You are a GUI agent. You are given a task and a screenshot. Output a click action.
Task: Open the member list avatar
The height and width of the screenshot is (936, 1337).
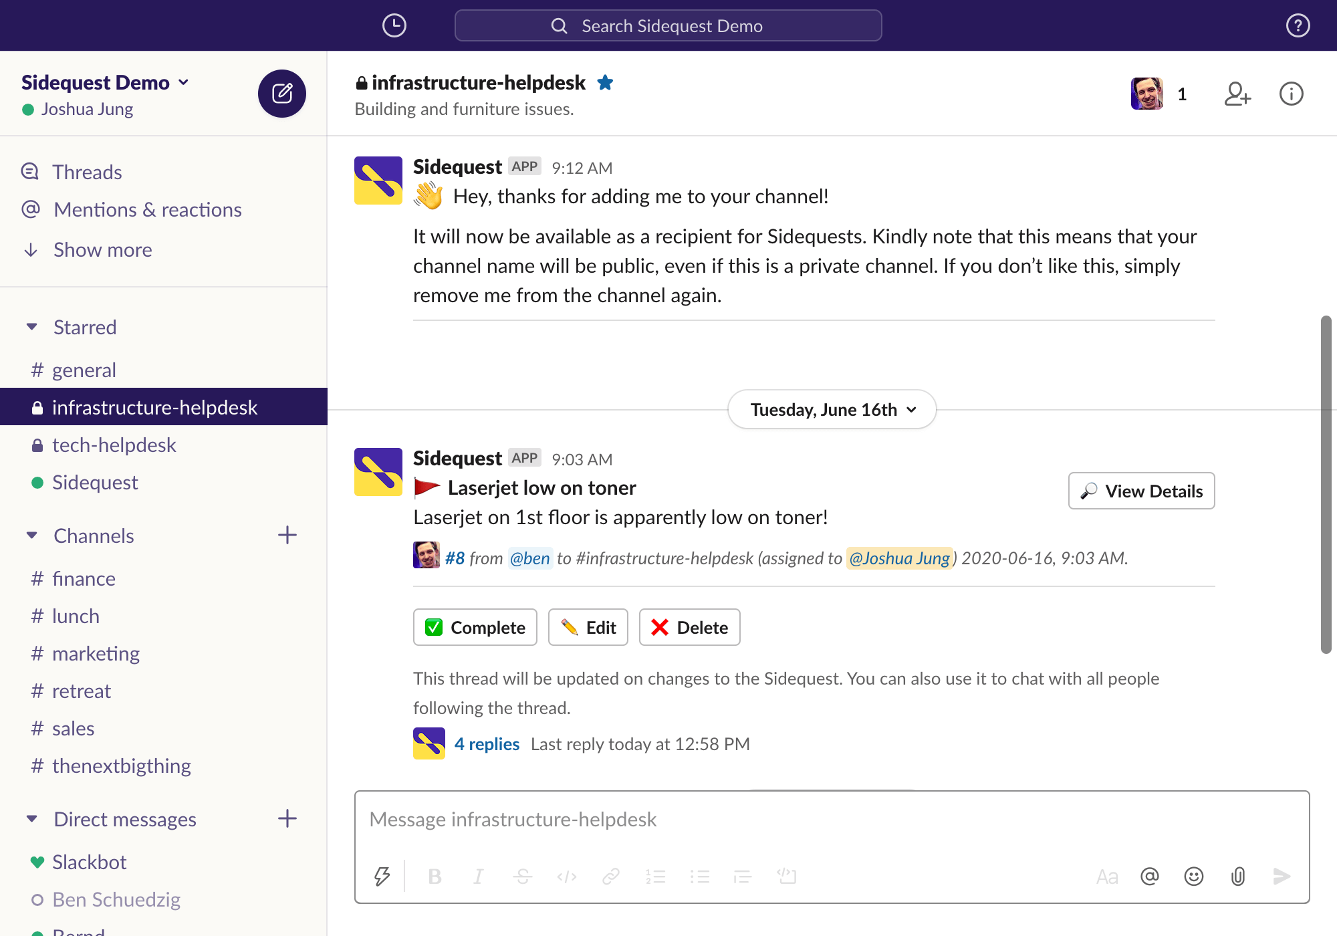coord(1147,94)
